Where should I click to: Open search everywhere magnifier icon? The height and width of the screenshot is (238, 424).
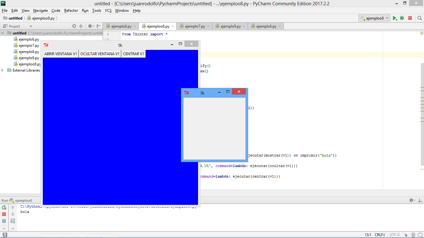(420, 18)
